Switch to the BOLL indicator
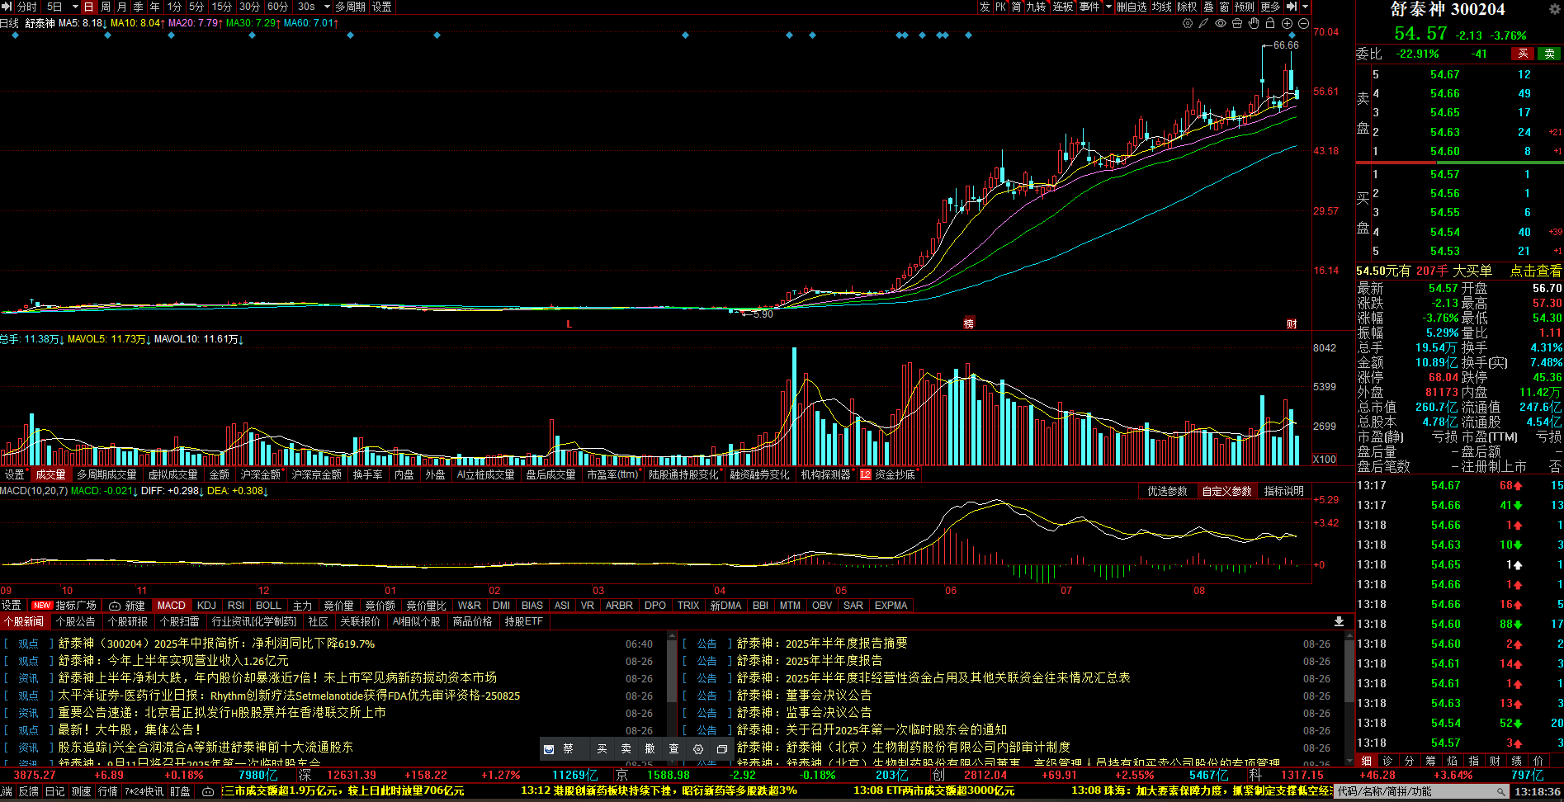The width and height of the screenshot is (1564, 802). point(268,605)
